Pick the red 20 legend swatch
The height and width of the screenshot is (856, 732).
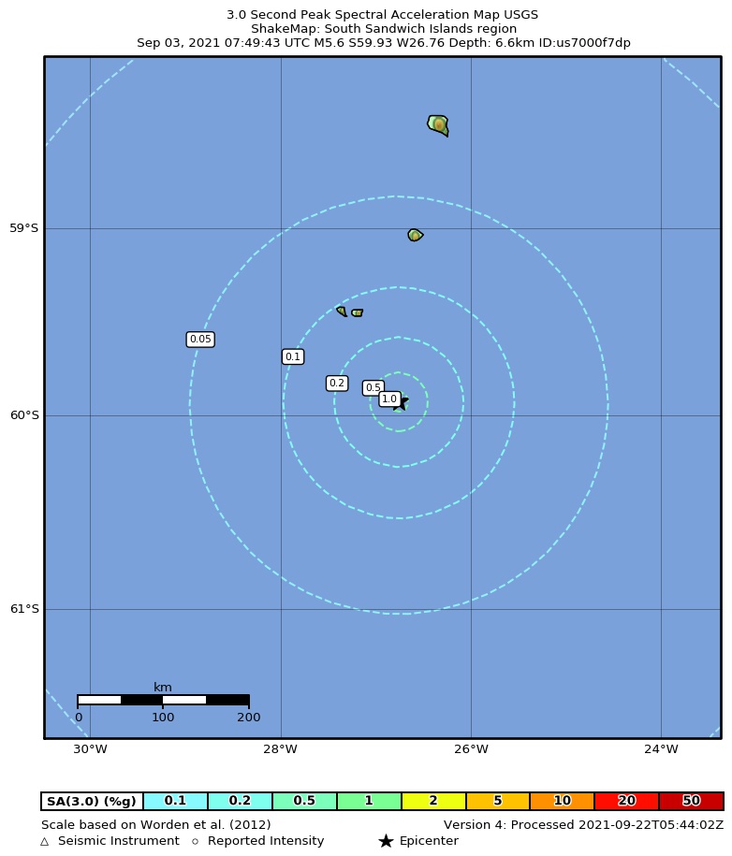[626, 801]
